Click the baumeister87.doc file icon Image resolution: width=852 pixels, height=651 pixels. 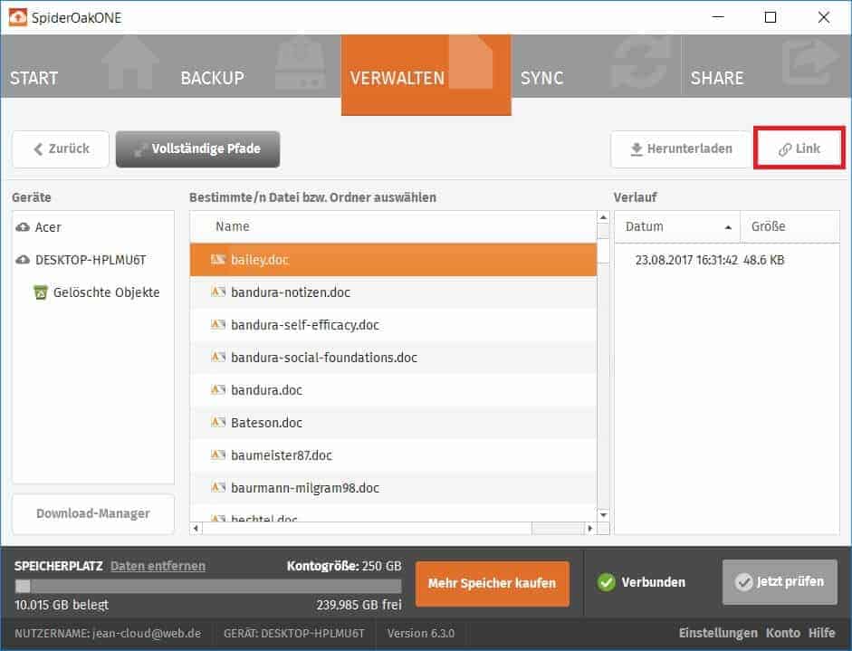click(x=218, y=455)
